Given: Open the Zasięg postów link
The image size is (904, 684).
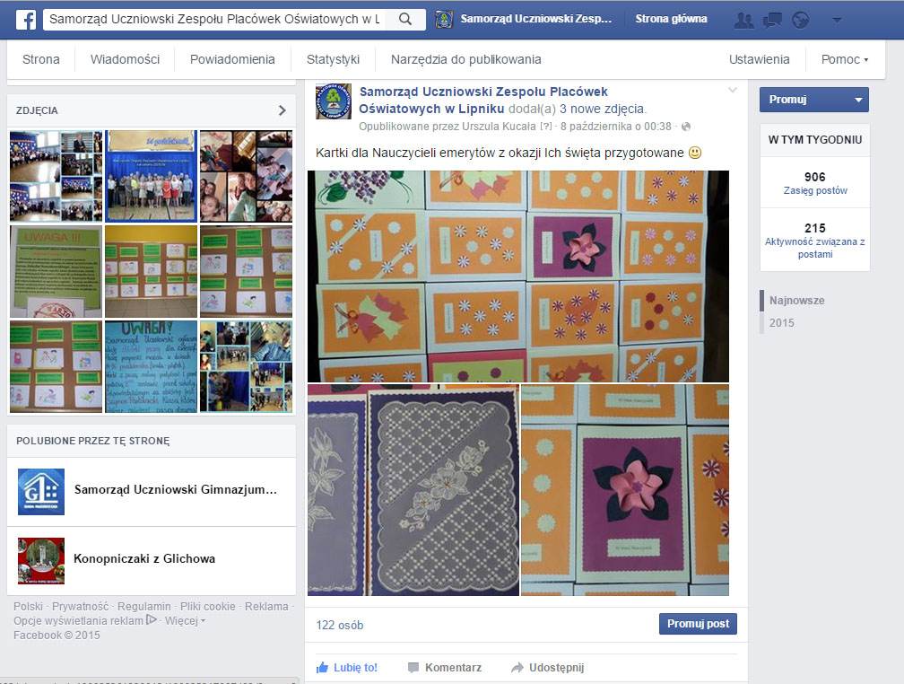Looking at the screenshot, I should [814, 190].
